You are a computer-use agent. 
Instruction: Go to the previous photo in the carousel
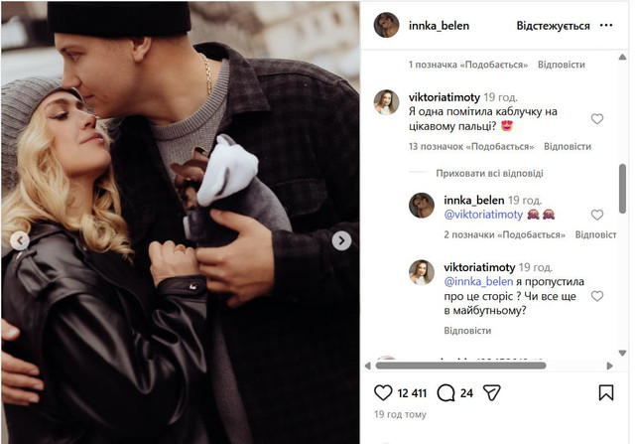(x=20, y=240)
